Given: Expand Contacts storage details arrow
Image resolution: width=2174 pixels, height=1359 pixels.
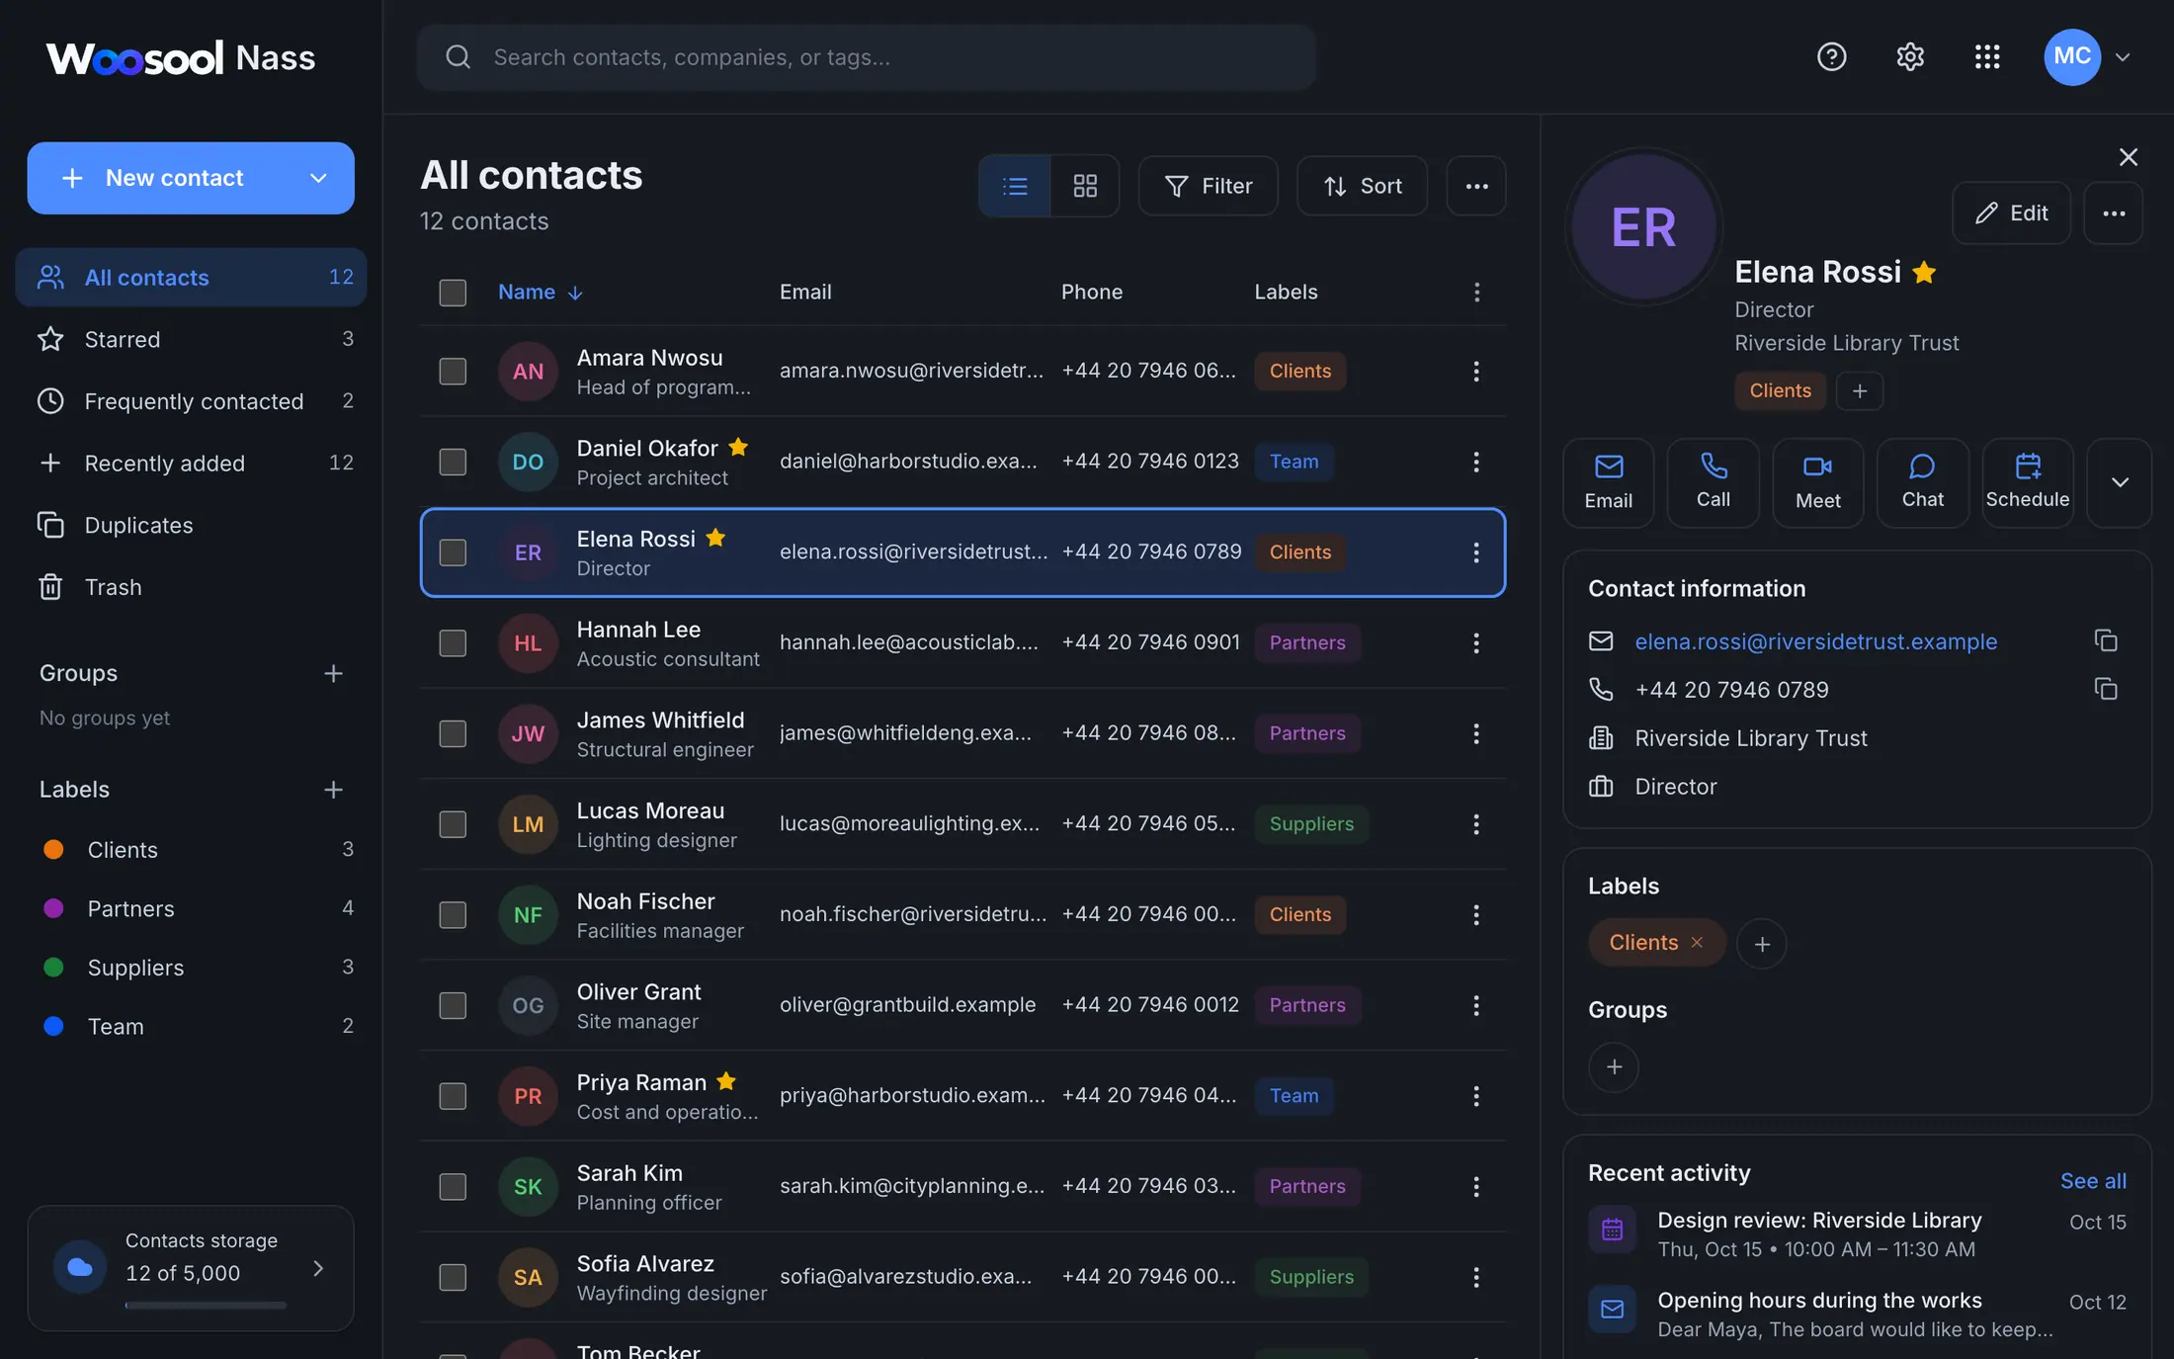Looking at the screenshot, I should 318,1268.
